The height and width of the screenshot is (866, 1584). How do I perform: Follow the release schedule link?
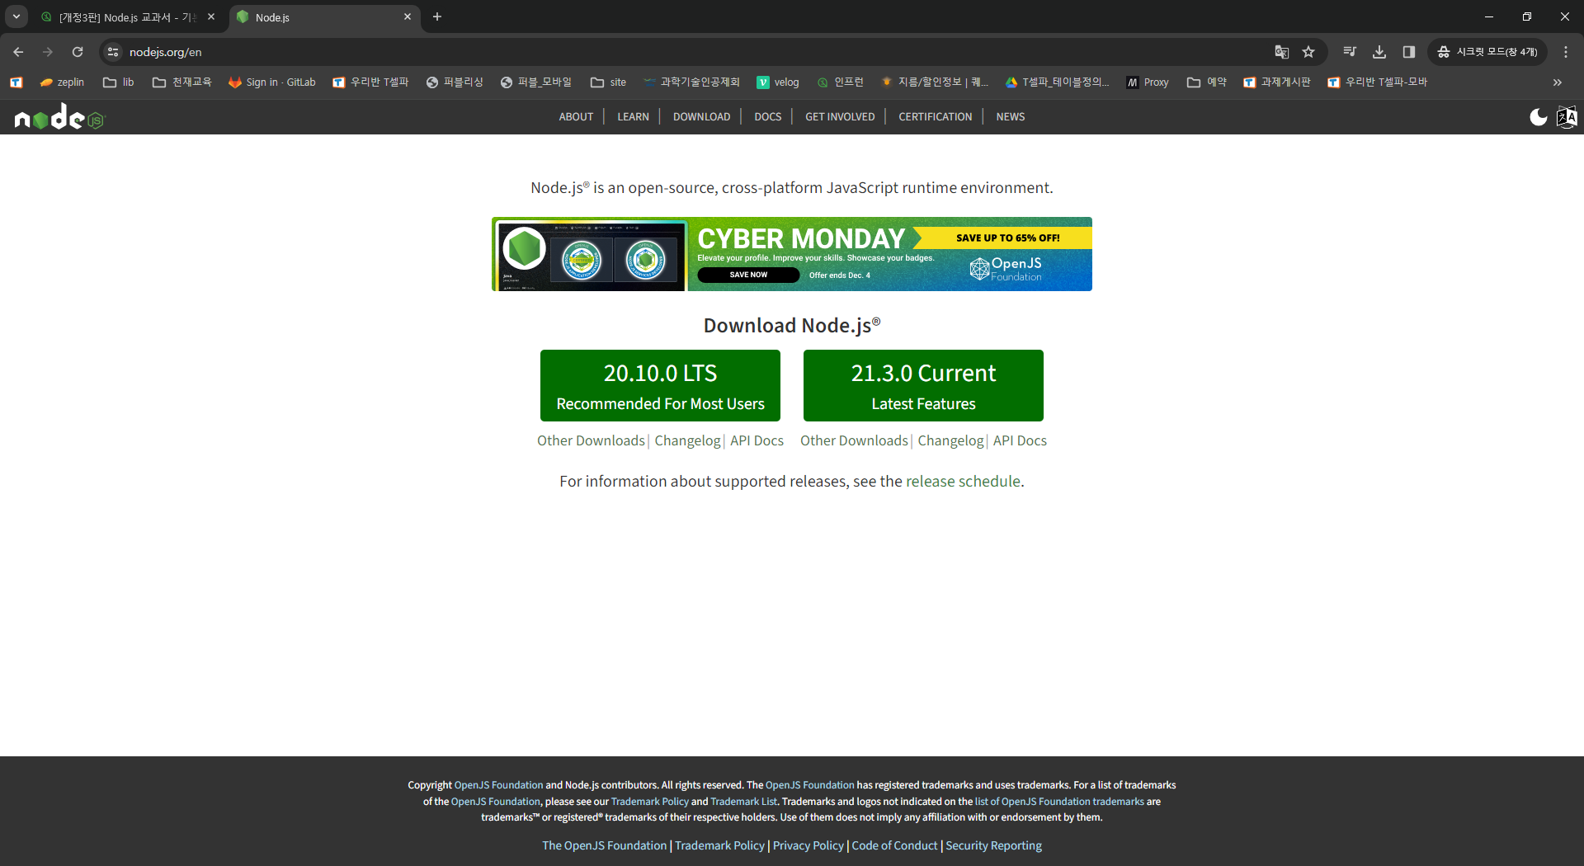coord(963,481)
